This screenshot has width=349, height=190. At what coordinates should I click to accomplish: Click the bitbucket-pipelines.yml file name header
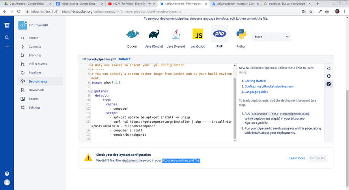99,59
